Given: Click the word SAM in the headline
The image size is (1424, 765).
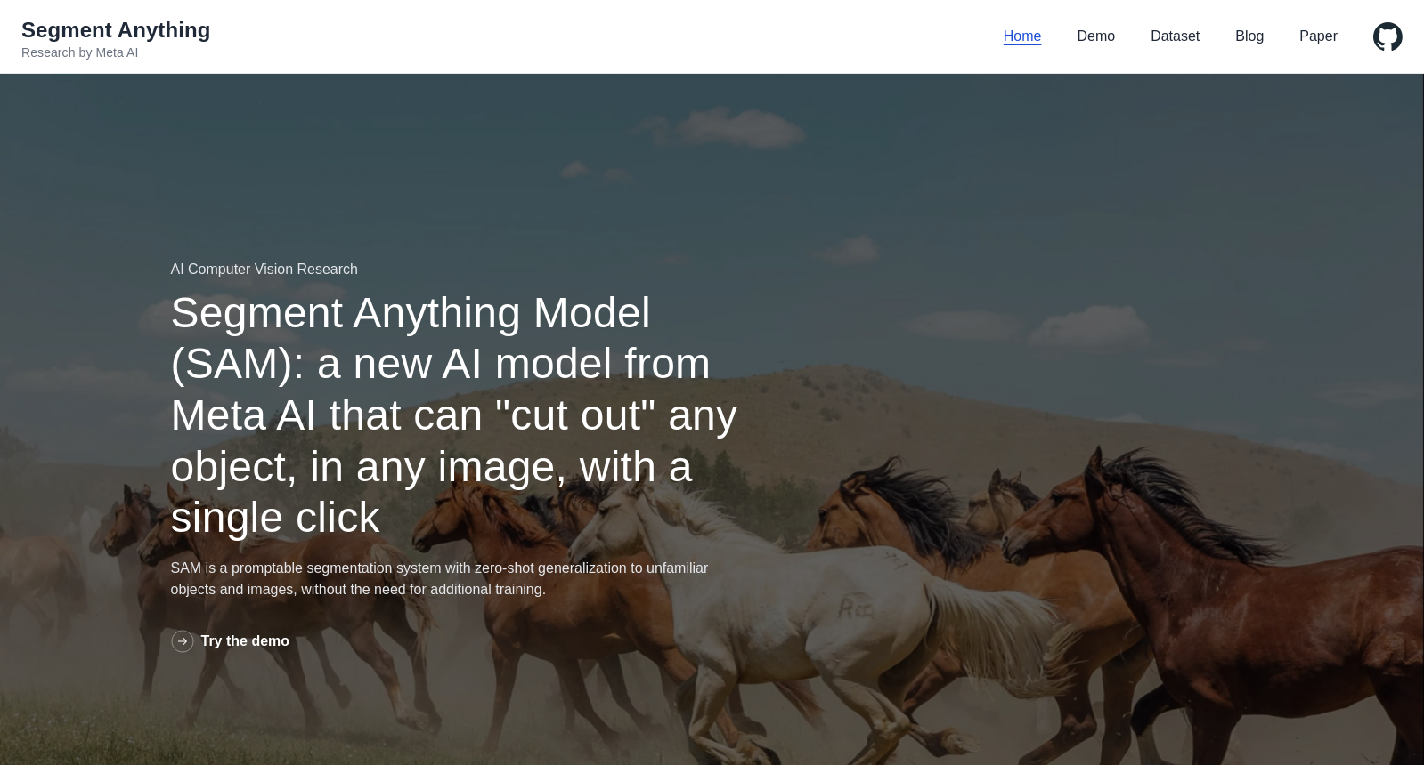Looking at the screenshot, I should (231, 365).
